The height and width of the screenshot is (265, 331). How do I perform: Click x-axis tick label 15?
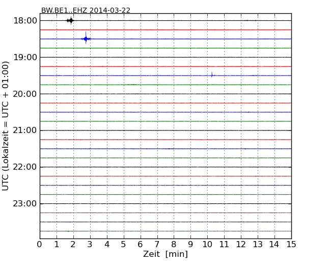tap(291, 244)
